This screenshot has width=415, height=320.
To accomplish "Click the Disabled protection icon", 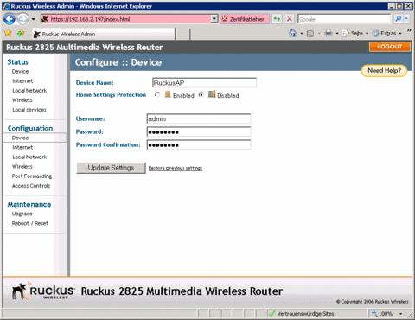I will (212, 94).
